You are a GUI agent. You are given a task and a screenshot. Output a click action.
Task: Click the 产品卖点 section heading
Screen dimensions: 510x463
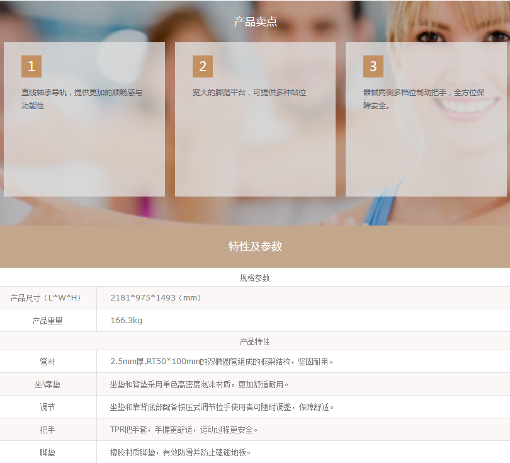point(255,21)
